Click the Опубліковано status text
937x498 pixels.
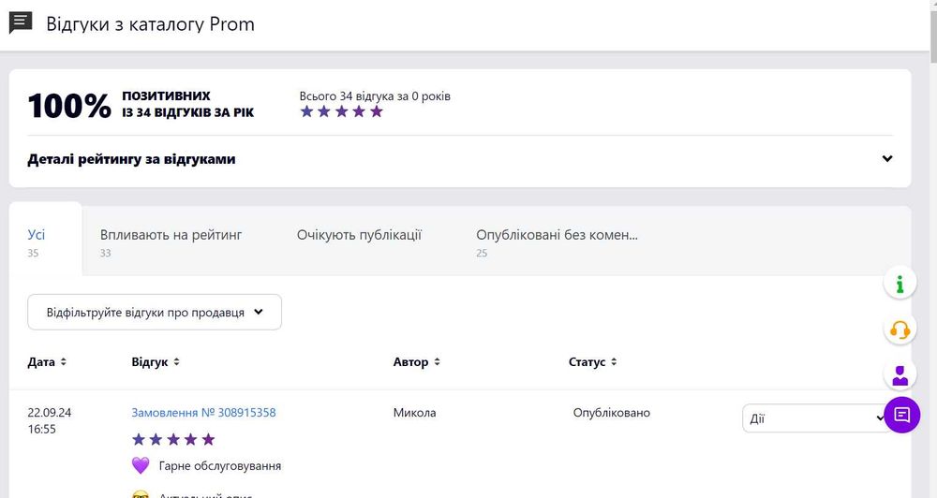point(611,413)
